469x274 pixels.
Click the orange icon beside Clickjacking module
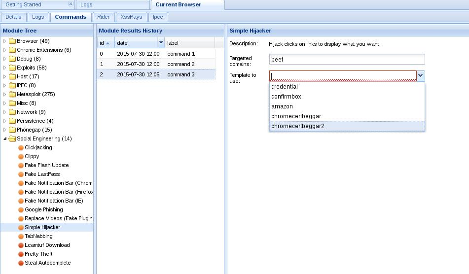pyautogui.click(x=21, y=148)
